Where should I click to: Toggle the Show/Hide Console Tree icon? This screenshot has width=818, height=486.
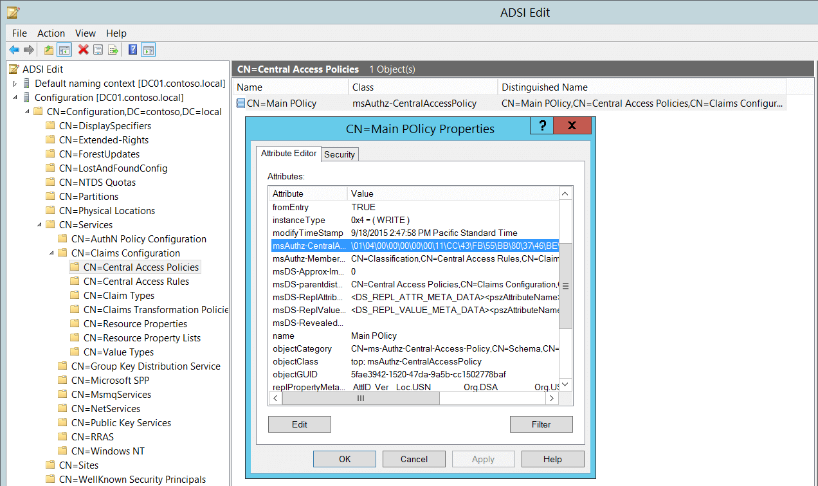(64, 50)
